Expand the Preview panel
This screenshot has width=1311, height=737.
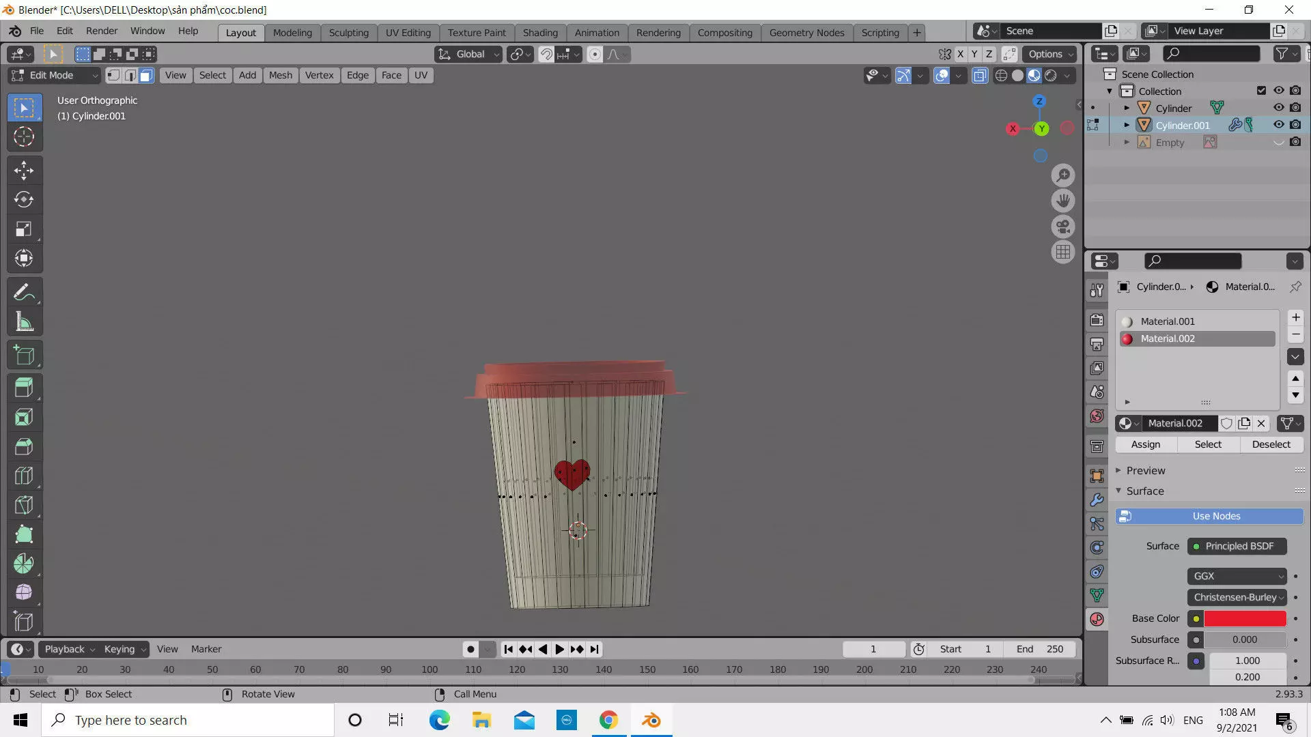tap(1145, 470)
